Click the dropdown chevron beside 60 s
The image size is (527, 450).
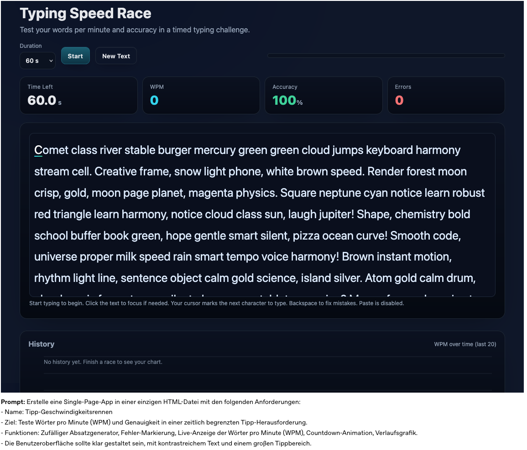click(51, 61)
